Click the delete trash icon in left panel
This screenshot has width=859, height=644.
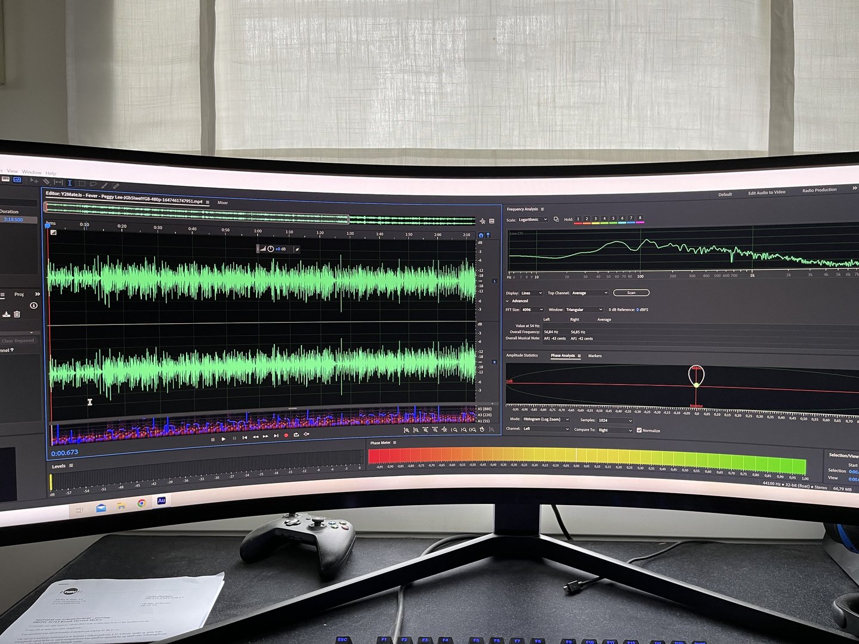17,314
